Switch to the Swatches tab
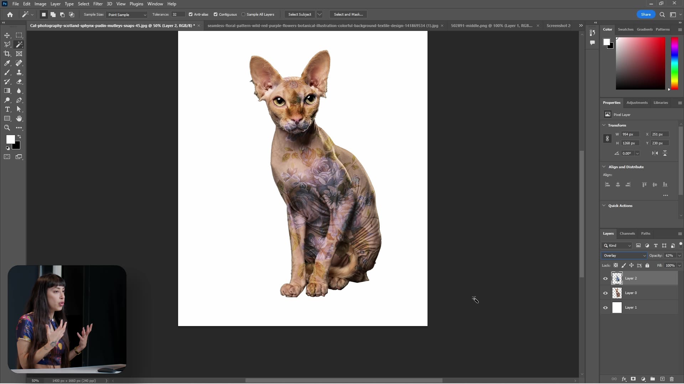684x384 pixels. coord(625,30)
